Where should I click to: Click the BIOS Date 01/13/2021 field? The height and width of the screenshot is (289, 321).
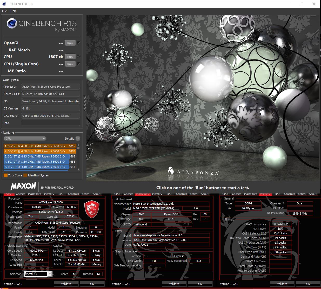tap(171, 245)
